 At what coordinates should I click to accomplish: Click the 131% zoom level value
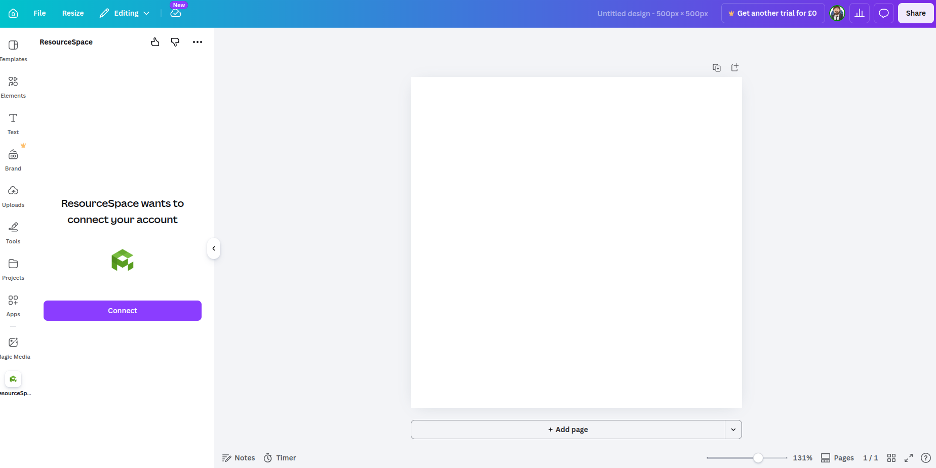point(803,458)
